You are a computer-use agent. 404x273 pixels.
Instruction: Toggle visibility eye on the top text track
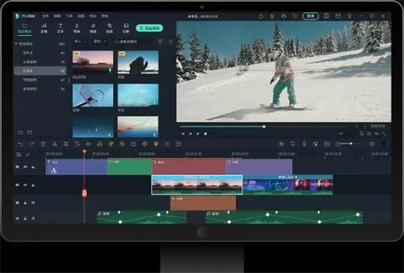click(26, 167)
